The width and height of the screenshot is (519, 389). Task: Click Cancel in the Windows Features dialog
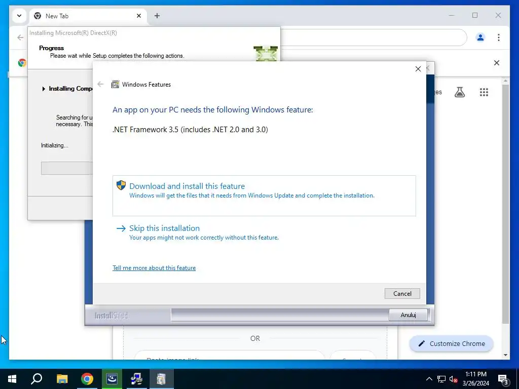click(x=402, y=293)
